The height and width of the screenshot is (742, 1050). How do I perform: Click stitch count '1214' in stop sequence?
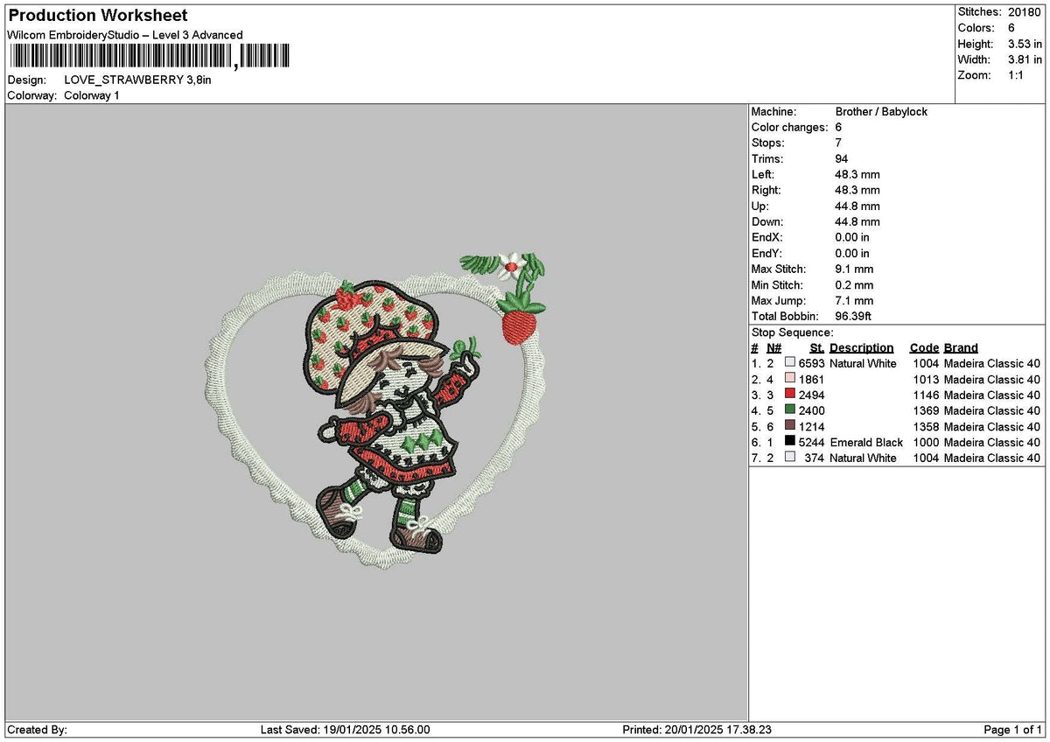point(812,426)
